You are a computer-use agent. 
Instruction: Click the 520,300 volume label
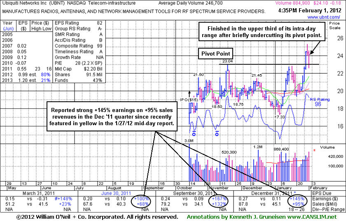(229, 152)
